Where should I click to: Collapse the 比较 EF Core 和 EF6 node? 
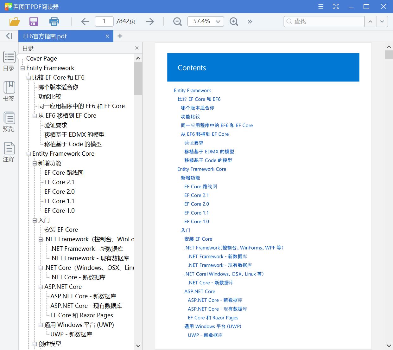[x=29, y=78]
